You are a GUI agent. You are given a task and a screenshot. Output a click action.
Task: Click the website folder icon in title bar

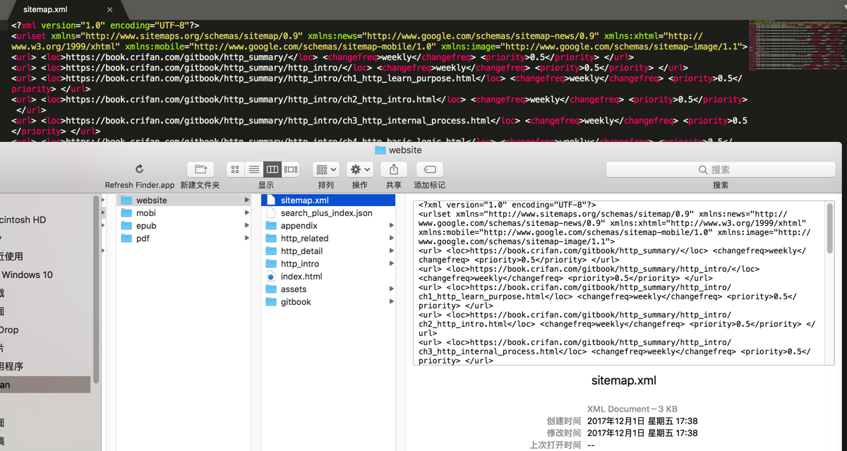(380, 150)
